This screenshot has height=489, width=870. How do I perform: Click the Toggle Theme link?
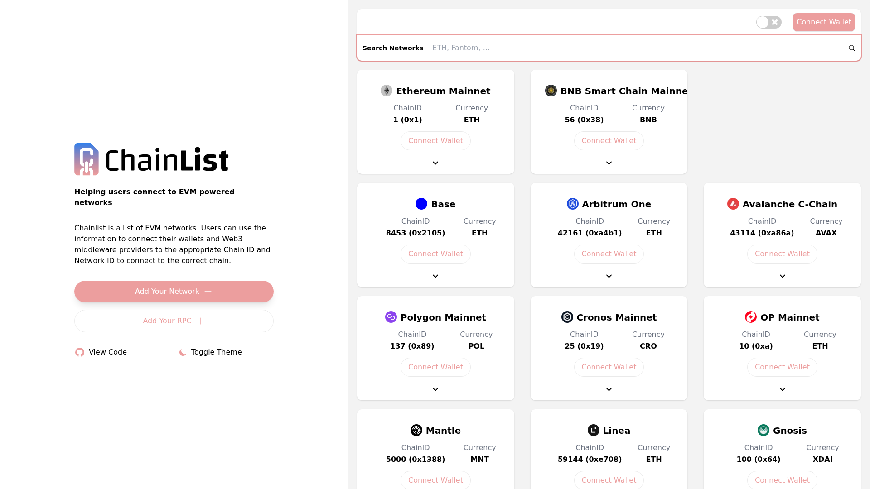tap(210, 352)
